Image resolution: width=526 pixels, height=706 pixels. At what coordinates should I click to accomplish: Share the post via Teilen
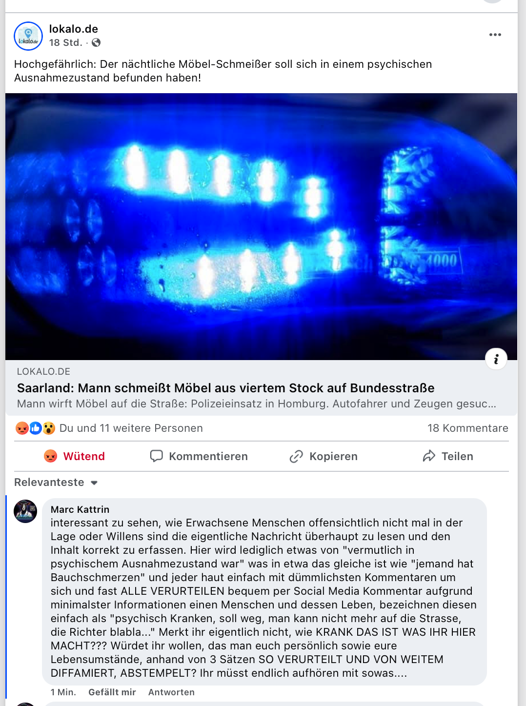(448, 456)
